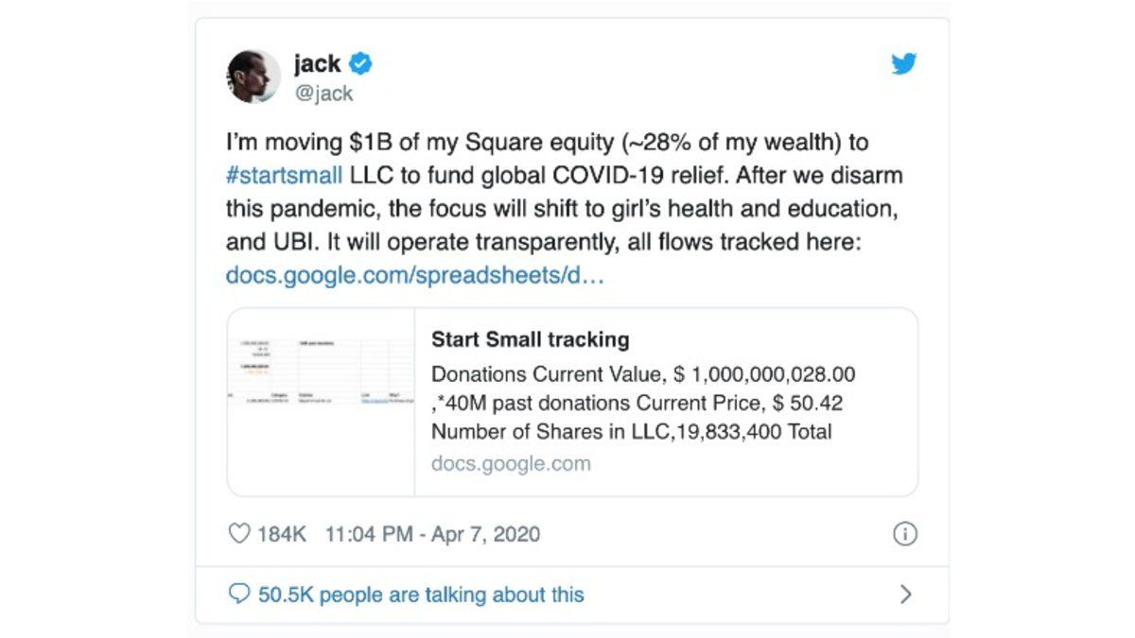Screen dimensions: 1135x638
Task: Click the display name jack
Action: (x=317, y=62)
